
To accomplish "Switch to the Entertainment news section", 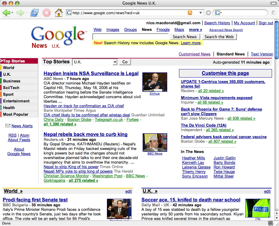I will 16,101.
